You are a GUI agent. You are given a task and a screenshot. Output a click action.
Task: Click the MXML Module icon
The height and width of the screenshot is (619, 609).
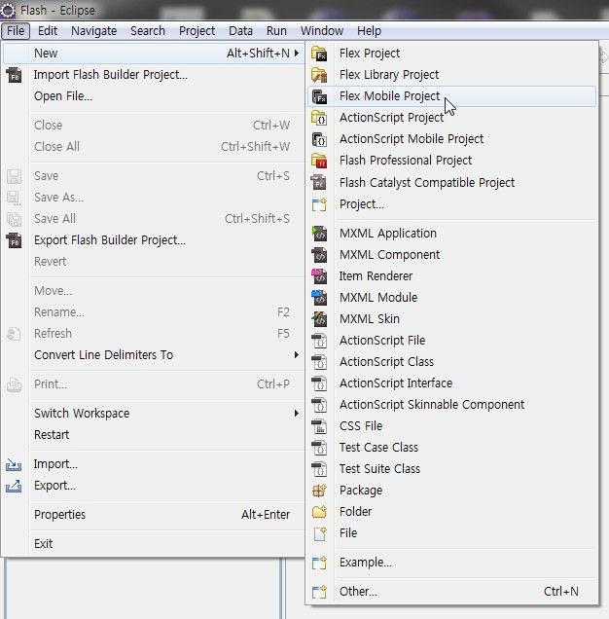coord(319,297)
